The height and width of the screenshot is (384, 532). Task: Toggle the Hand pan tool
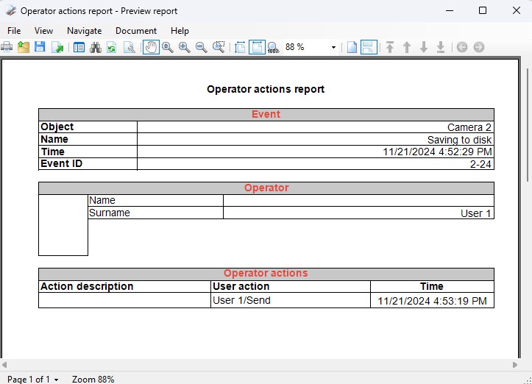coord(150,47)
